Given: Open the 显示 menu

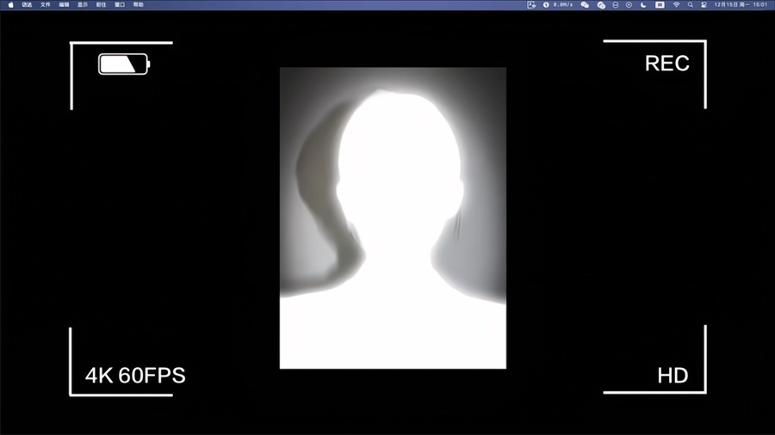Looking at the screenshot, I should [x=83, y=4].
